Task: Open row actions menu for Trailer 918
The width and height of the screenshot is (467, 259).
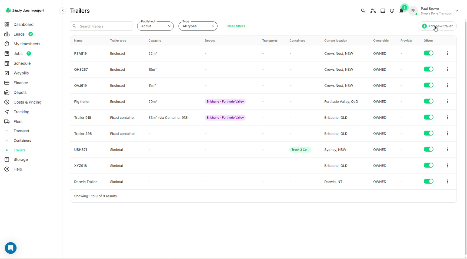Action: pyautogui.click(x=447, y=117)
